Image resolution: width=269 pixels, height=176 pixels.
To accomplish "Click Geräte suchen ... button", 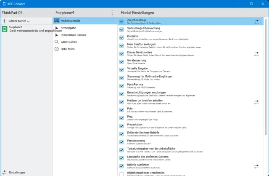I will click(x=26, y=21).
